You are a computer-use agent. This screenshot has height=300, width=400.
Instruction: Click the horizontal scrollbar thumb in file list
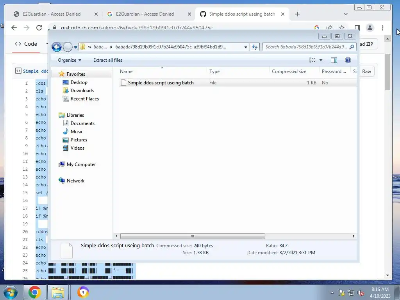[x=193, y=236]
